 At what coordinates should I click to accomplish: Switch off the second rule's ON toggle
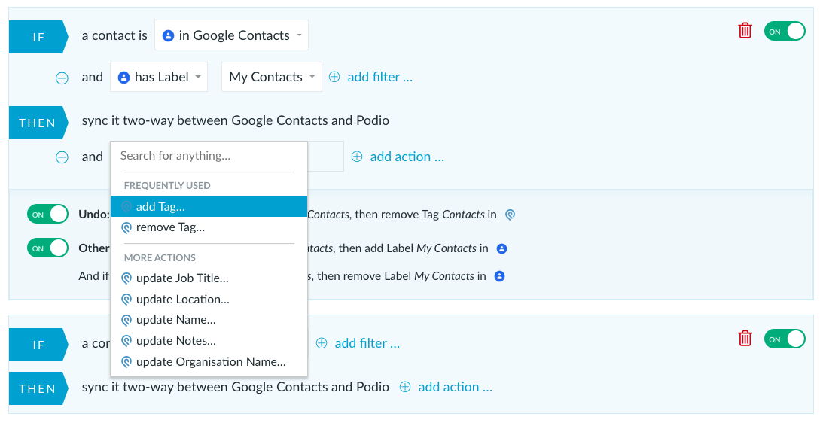(x=785, y=339)
